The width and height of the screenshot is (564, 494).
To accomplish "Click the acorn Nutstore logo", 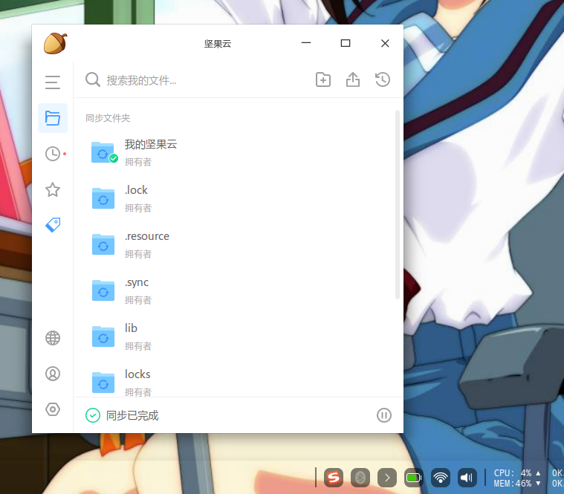I will (56, 43).
